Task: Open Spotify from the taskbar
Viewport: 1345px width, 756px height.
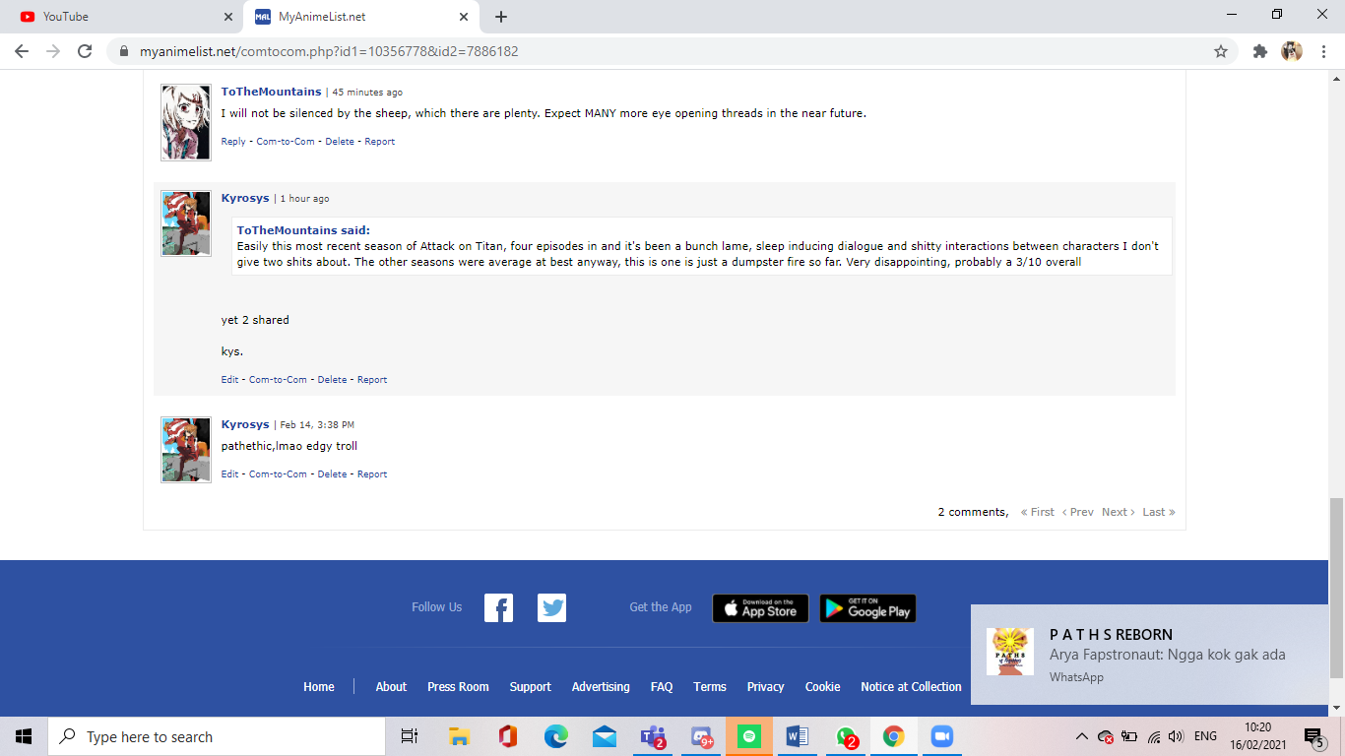Action: [749, 736]
